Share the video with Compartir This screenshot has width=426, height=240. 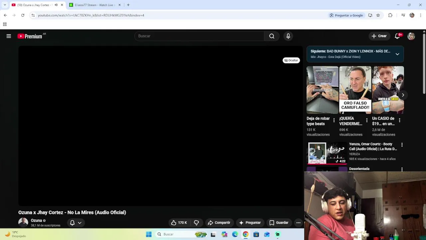[219, 223]
